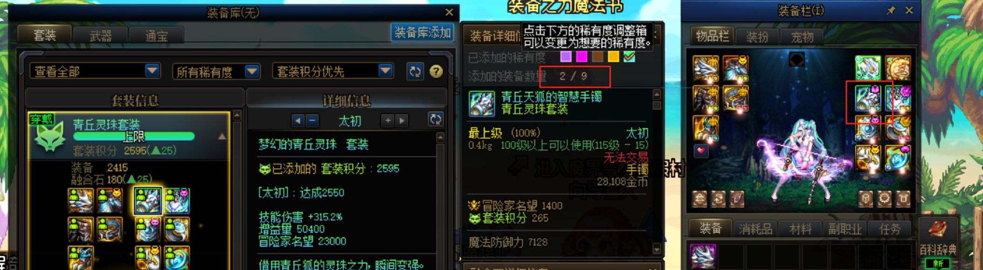Viewport: 983px width, 270px height.
Task: Select the light purple rarity swatch
Action: 566,57
